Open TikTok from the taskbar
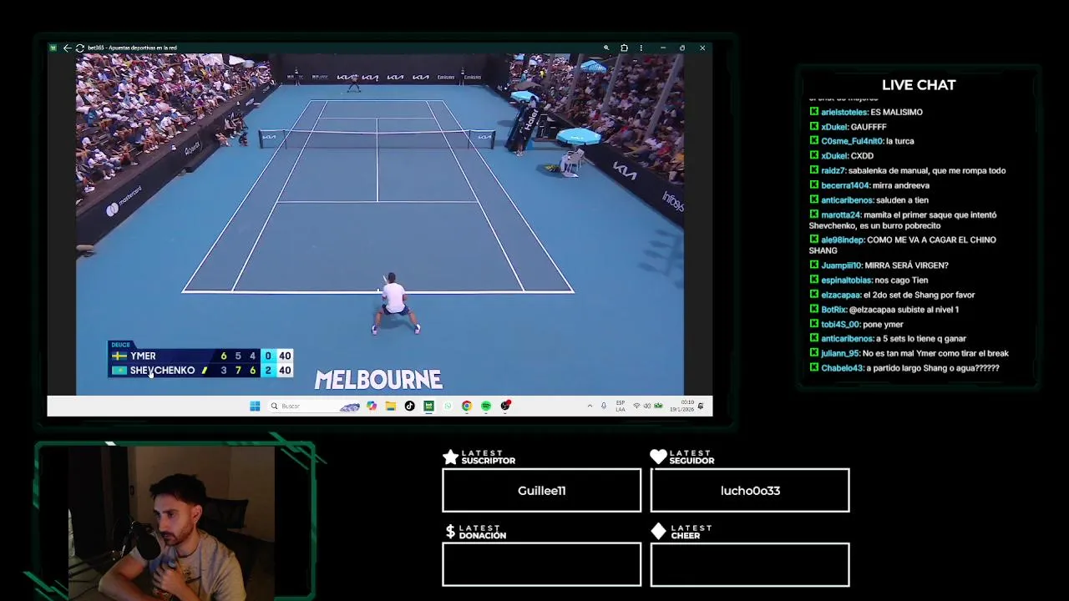The height and width of the screenshot is (601, 1069). tap(409, 406)
